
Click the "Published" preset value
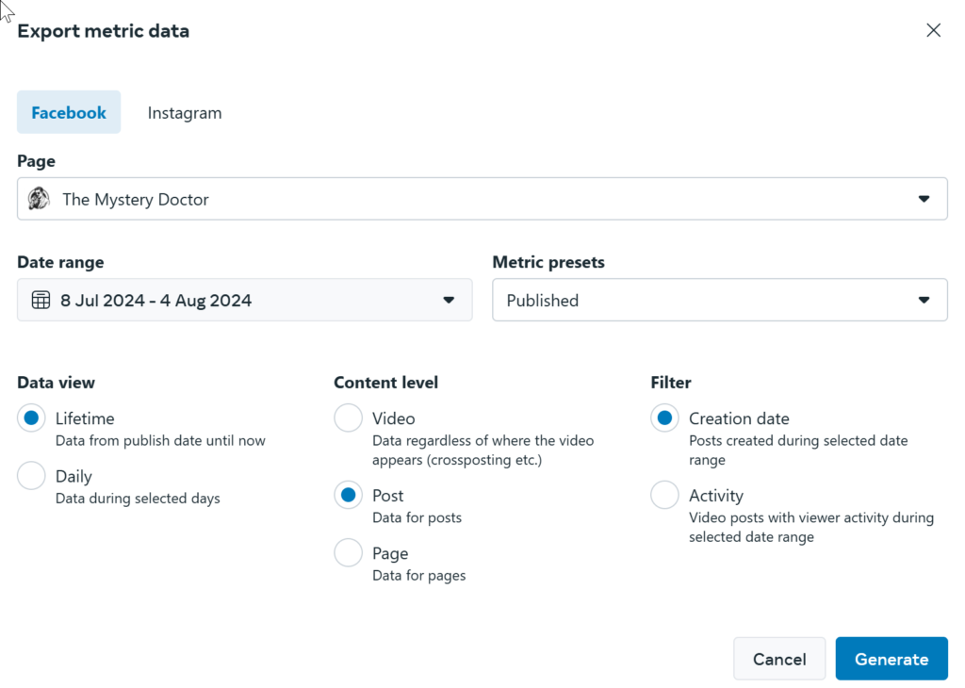(x=543, y=301)
